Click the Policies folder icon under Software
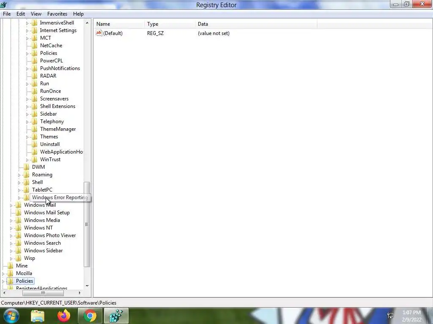Screen dimensions: 433x324 (11, 281)
